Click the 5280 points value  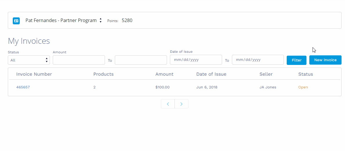click(x=127, y=21)
